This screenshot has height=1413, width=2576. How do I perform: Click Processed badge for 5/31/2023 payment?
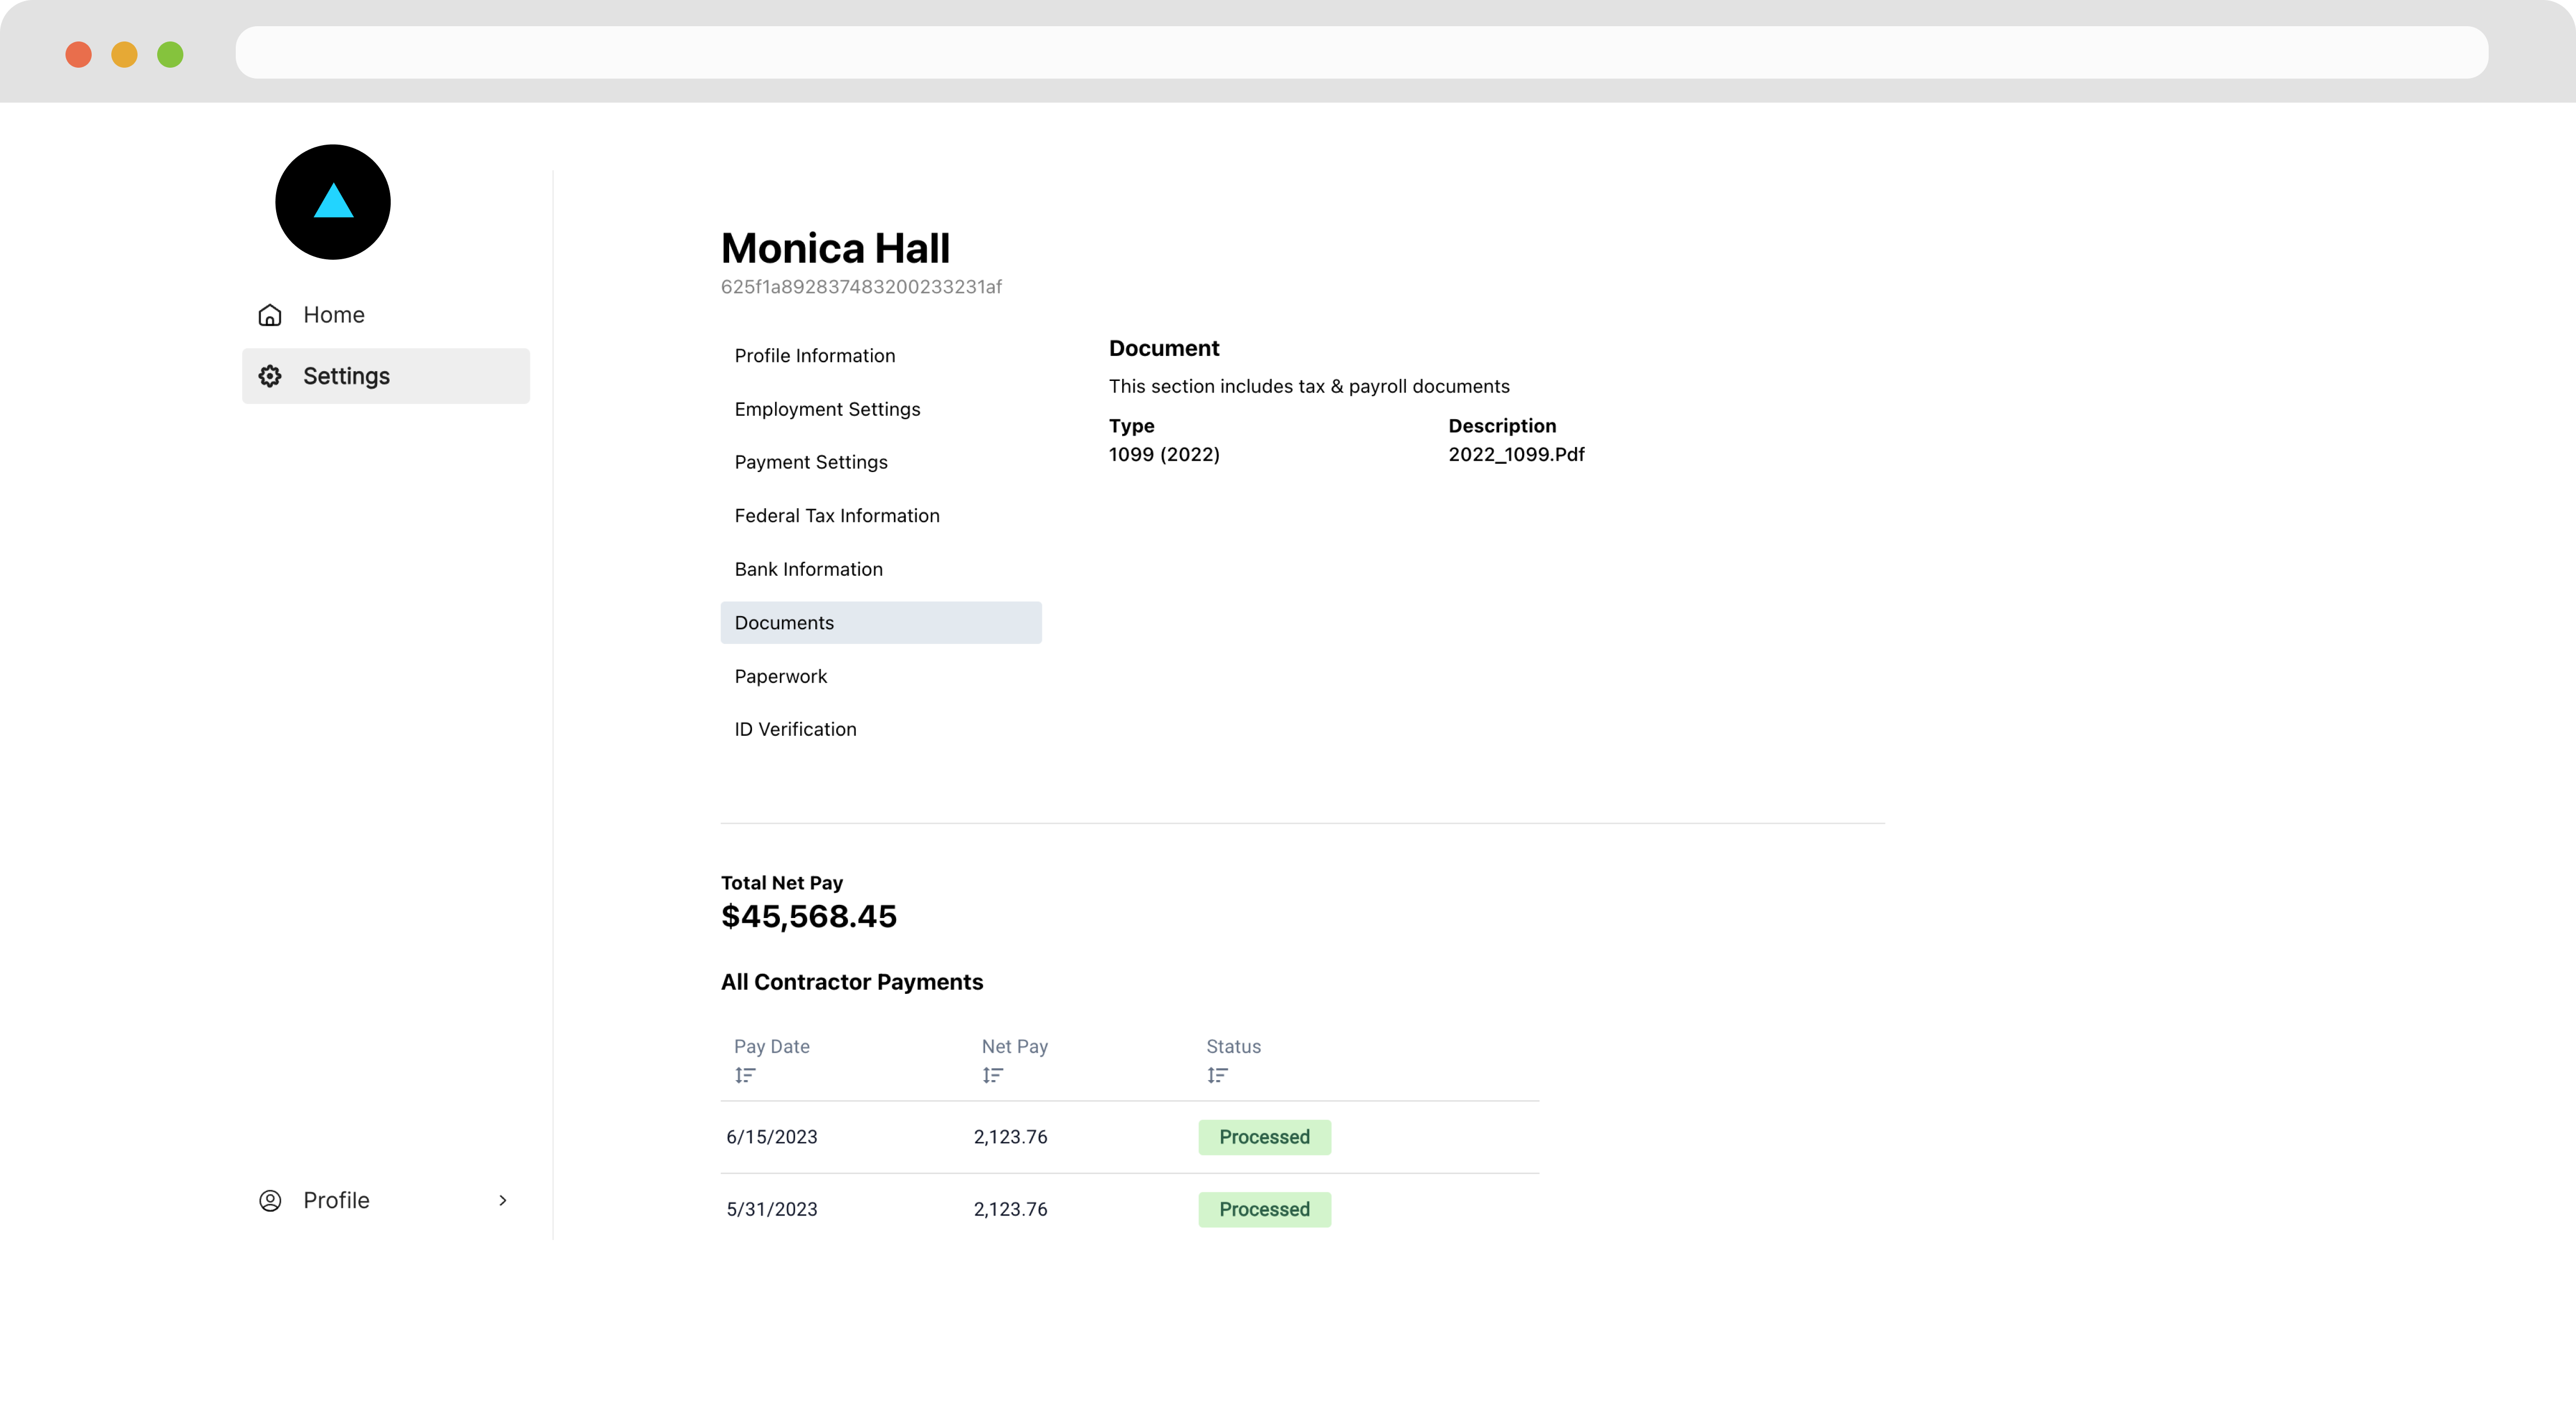pos(1264,1209)
